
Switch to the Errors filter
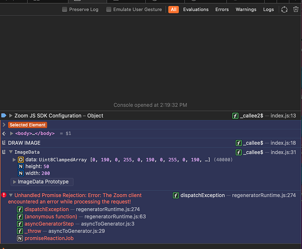[x=222, y=9]
